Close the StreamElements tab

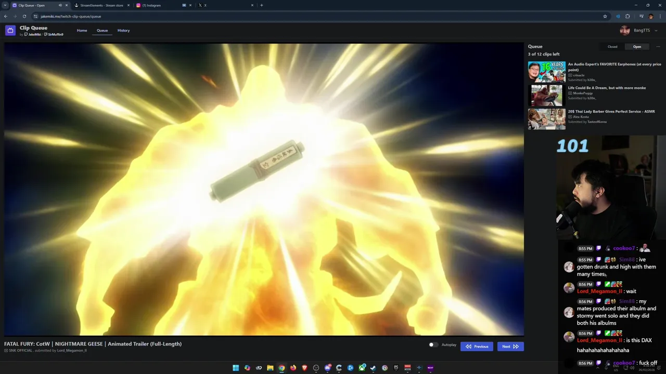(129, 5)
